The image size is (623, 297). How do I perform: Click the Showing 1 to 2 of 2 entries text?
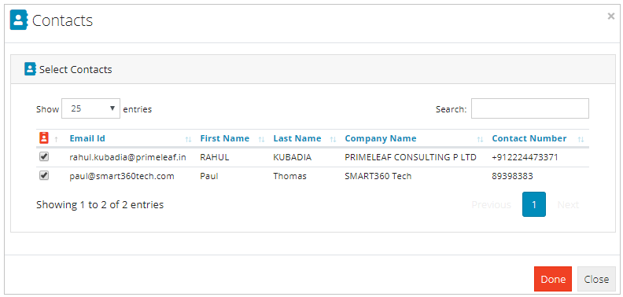[100, 204]
